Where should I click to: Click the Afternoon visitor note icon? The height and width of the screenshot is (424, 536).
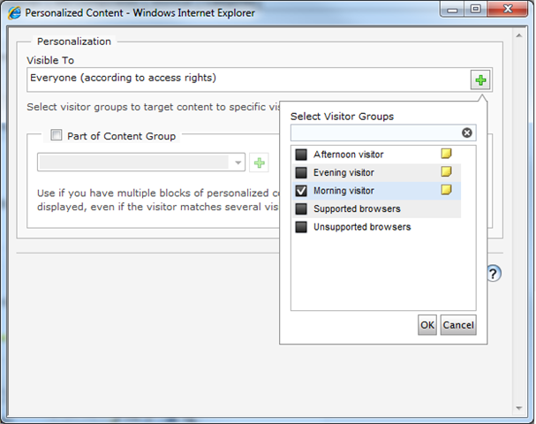(447, 155)
